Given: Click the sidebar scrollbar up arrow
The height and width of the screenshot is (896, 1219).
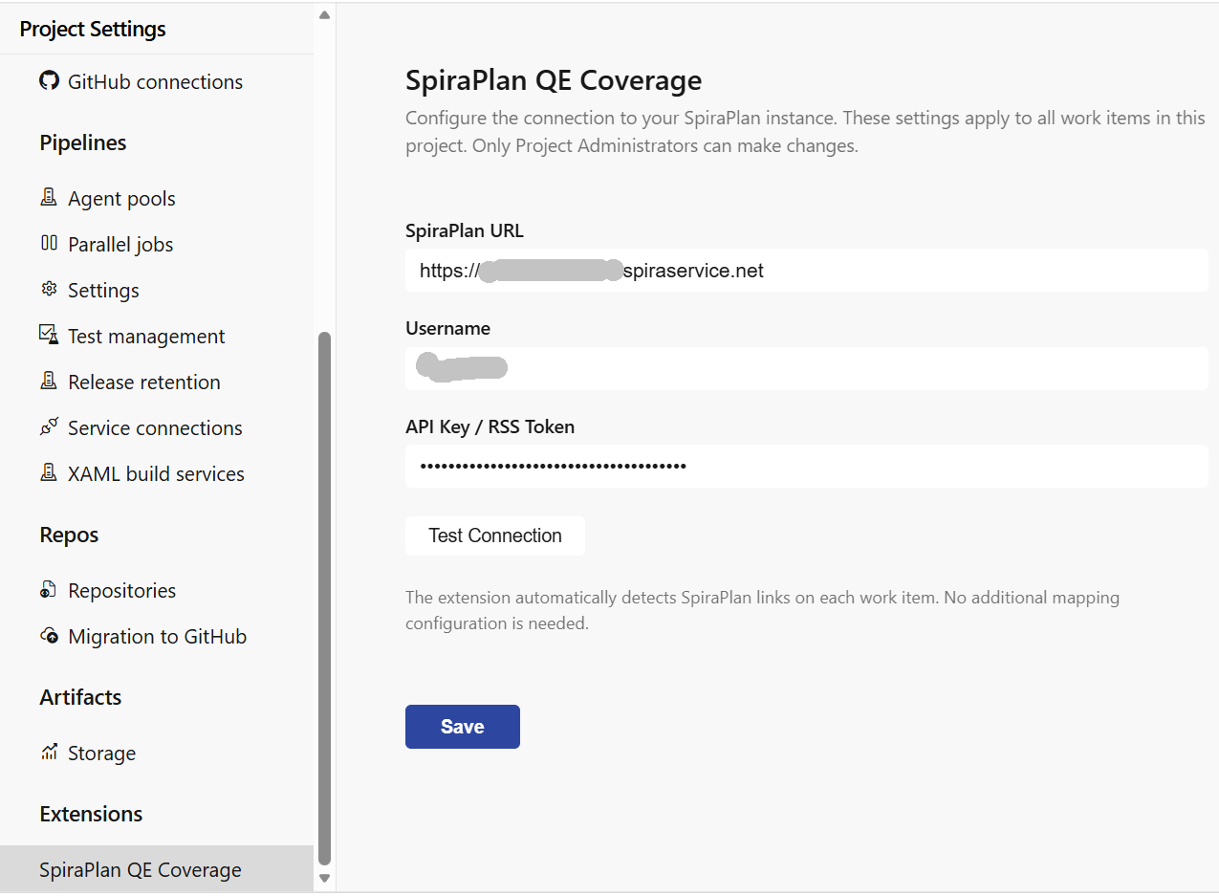Looking at the screenshot, I should click(x=324, y=14).
